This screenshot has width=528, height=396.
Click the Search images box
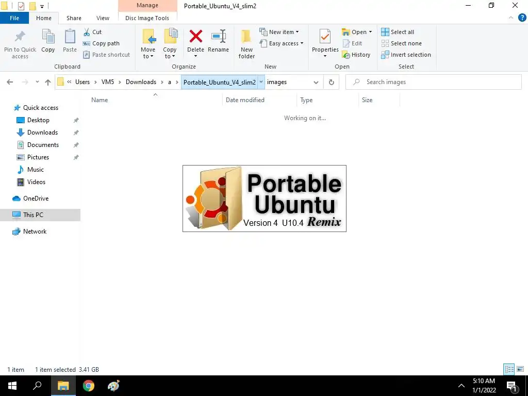tap(434, 82)
